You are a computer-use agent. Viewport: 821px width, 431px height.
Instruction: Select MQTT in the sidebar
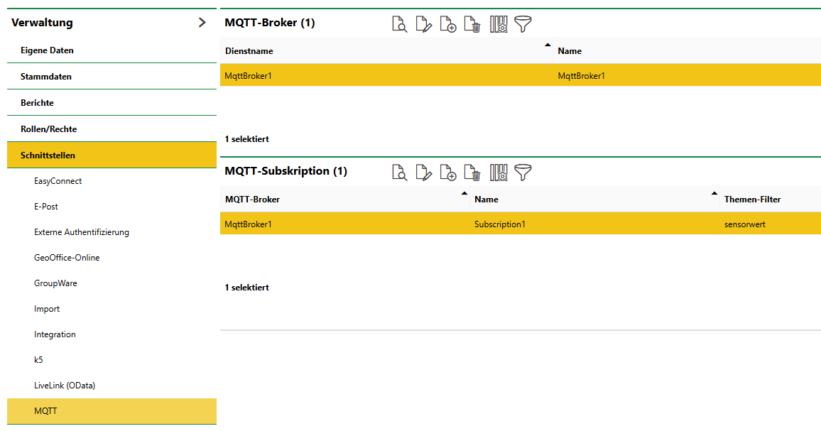tap(112, 411)
